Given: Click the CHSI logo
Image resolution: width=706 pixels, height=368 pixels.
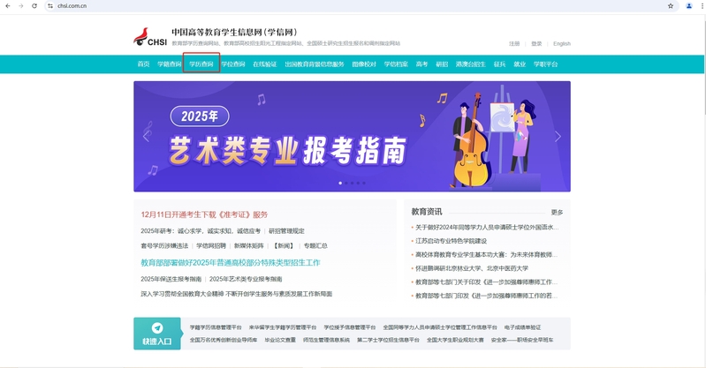Looking at the screenshot, I should [149, 37].
